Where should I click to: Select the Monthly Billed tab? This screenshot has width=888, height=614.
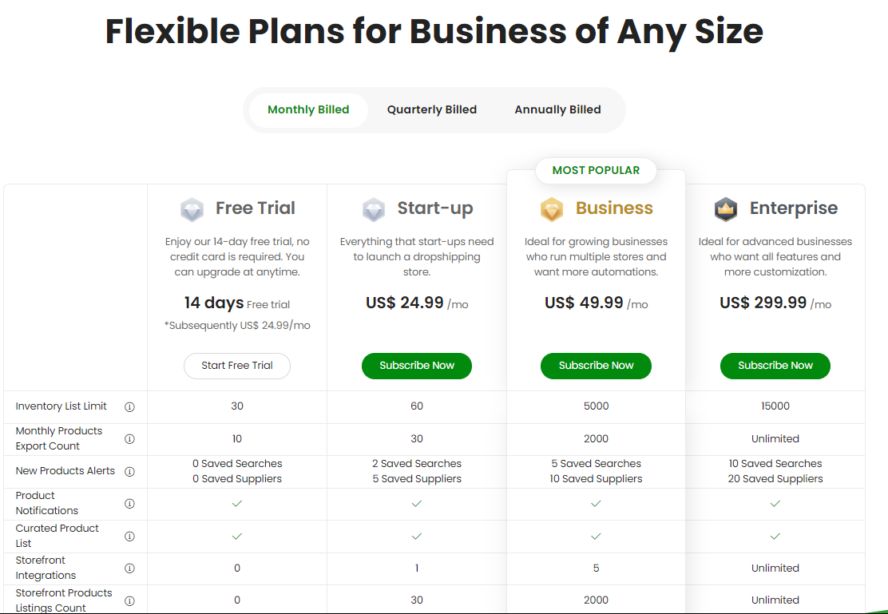pos(309,110)
